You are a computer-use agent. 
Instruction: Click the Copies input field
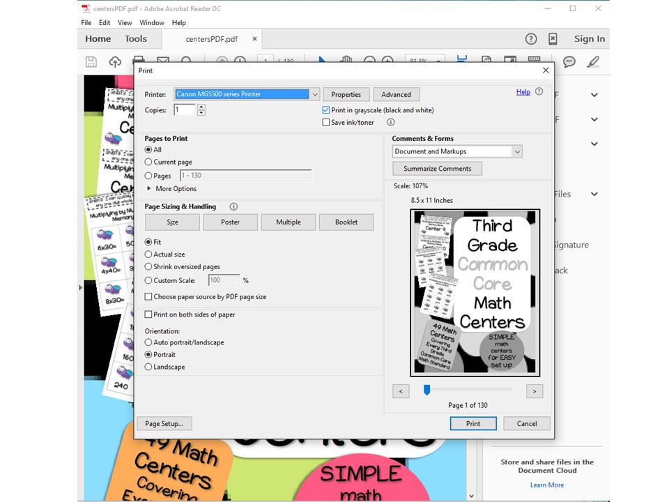pyautogui.click(x=185, y=110)
